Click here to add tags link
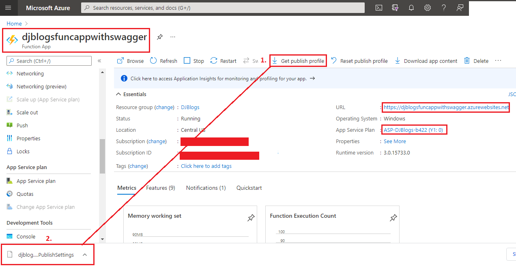The height and width of the screenshot is (266, 516). [206, 166]
